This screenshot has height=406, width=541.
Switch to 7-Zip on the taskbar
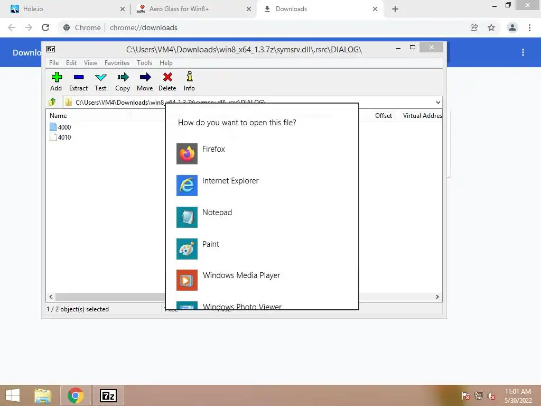click(108, 395)
